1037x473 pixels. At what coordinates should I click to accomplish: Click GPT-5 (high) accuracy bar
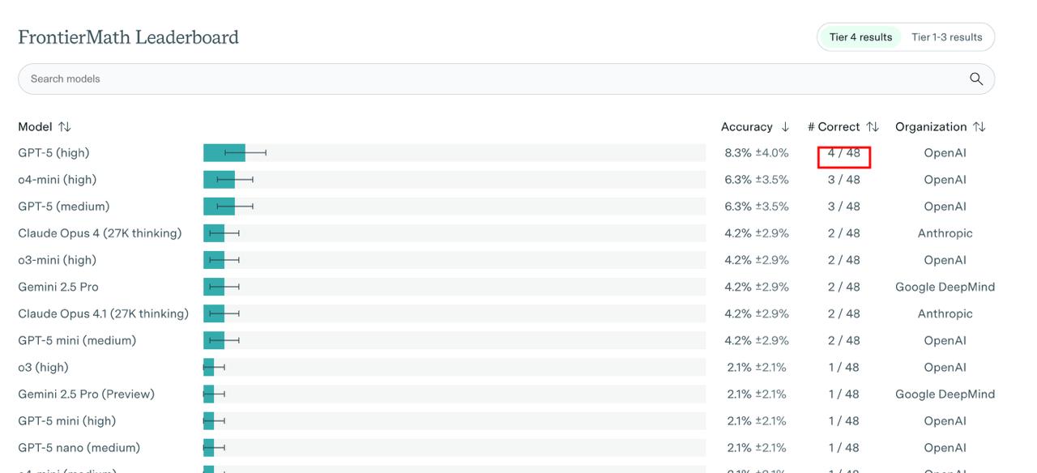coord(224,153)
